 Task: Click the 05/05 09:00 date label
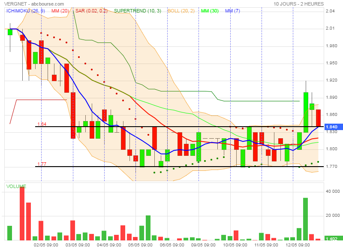[x=140, y=245]
